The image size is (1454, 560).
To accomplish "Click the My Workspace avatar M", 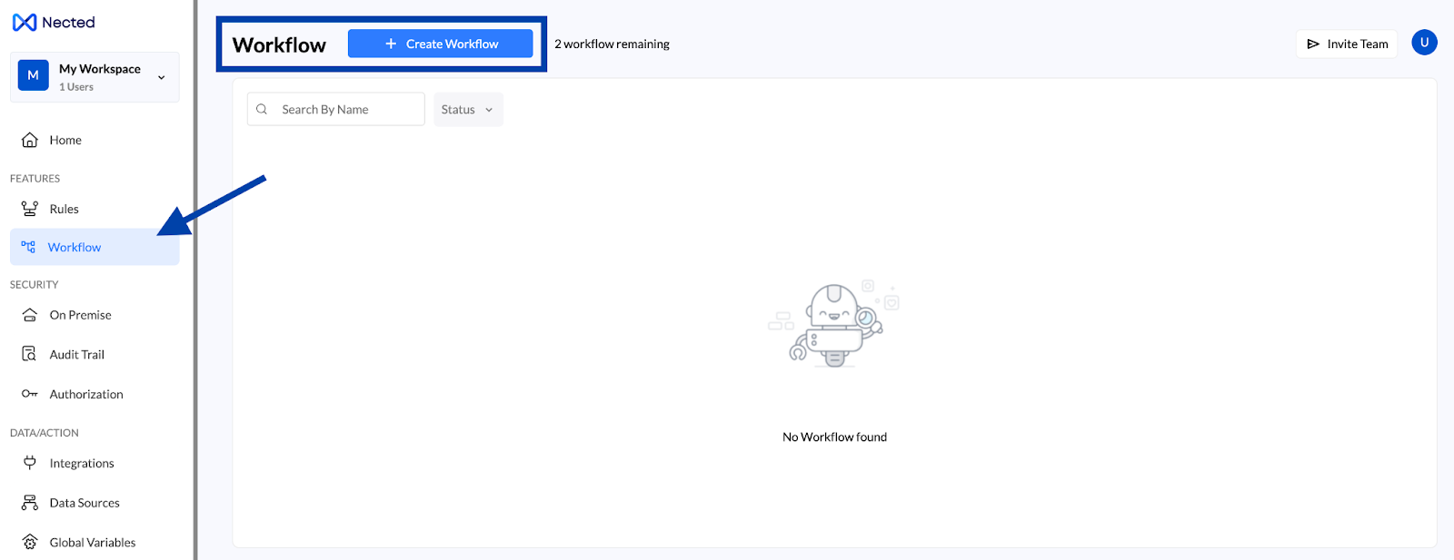I will 34,75.
